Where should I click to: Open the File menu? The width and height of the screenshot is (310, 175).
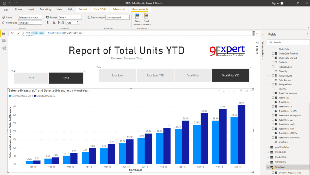coord(6,10)
